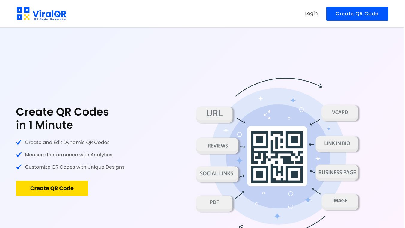Click the LINK IN BIO label

(x=337, y=143)
